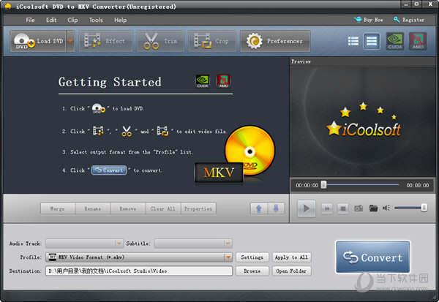This screenshot has width=439, height=302.
Task: Click the big Convert button
Action: pyautogui.click(x=372, y=257)
